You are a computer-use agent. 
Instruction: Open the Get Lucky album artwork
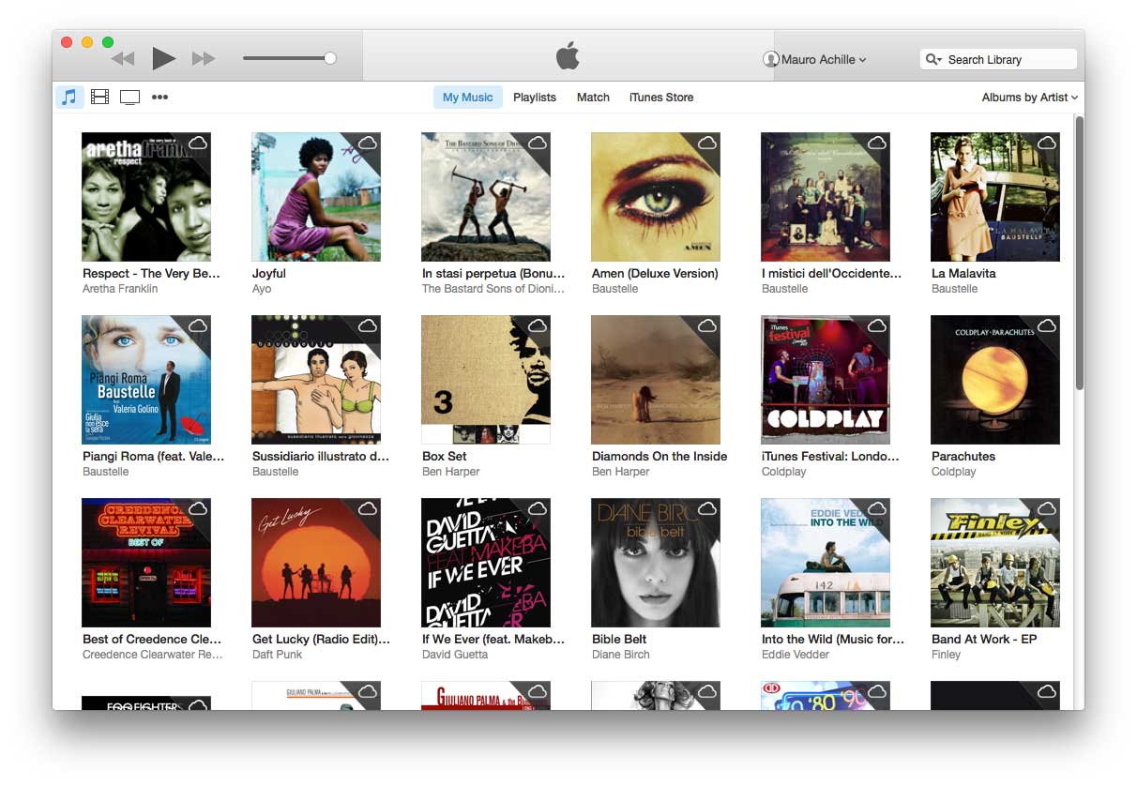click(x=316, y=563)
